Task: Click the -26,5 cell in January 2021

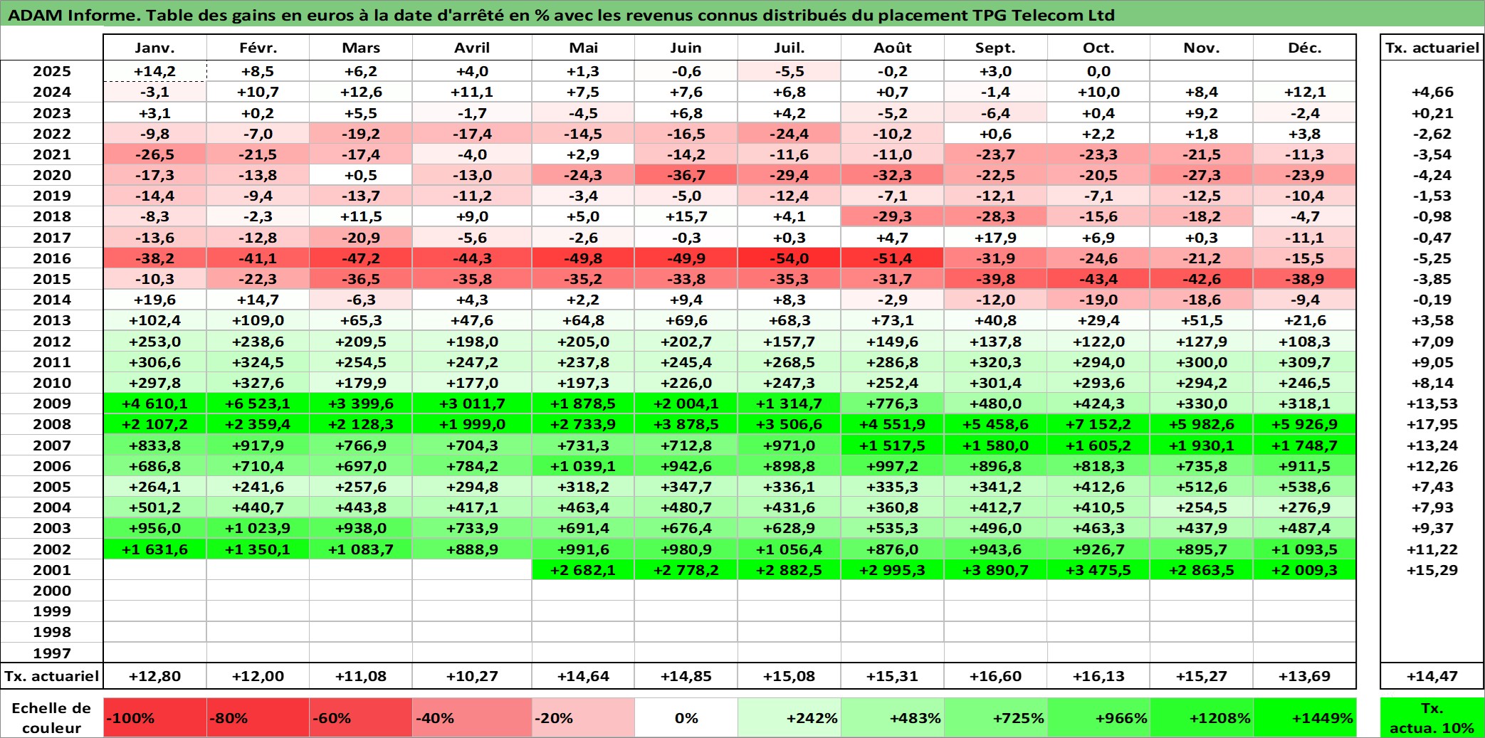Action: pos(155,154)
